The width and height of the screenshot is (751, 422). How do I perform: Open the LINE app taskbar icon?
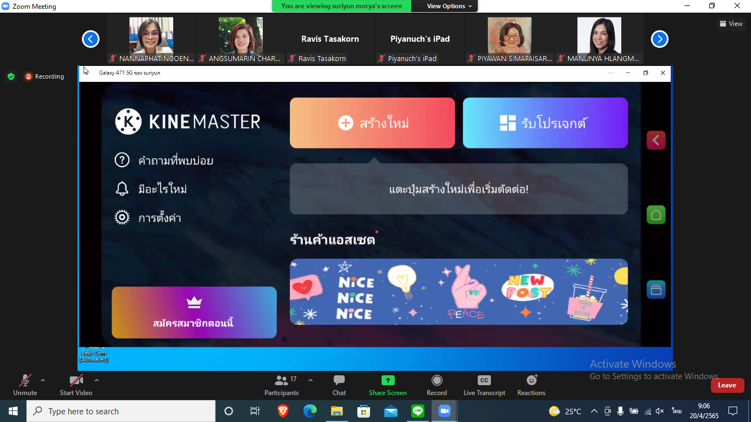[x=418, y=411]
